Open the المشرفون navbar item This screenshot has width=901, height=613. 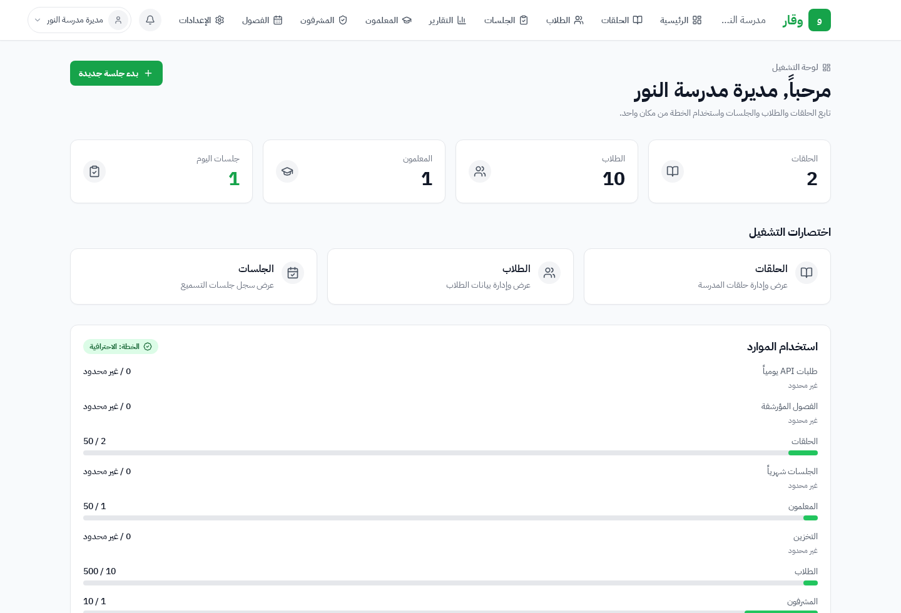tap(323, 20)
